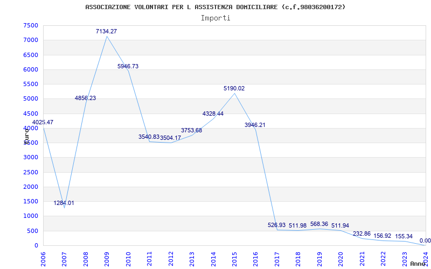Click the 4856.23 data label

[86, 98]
